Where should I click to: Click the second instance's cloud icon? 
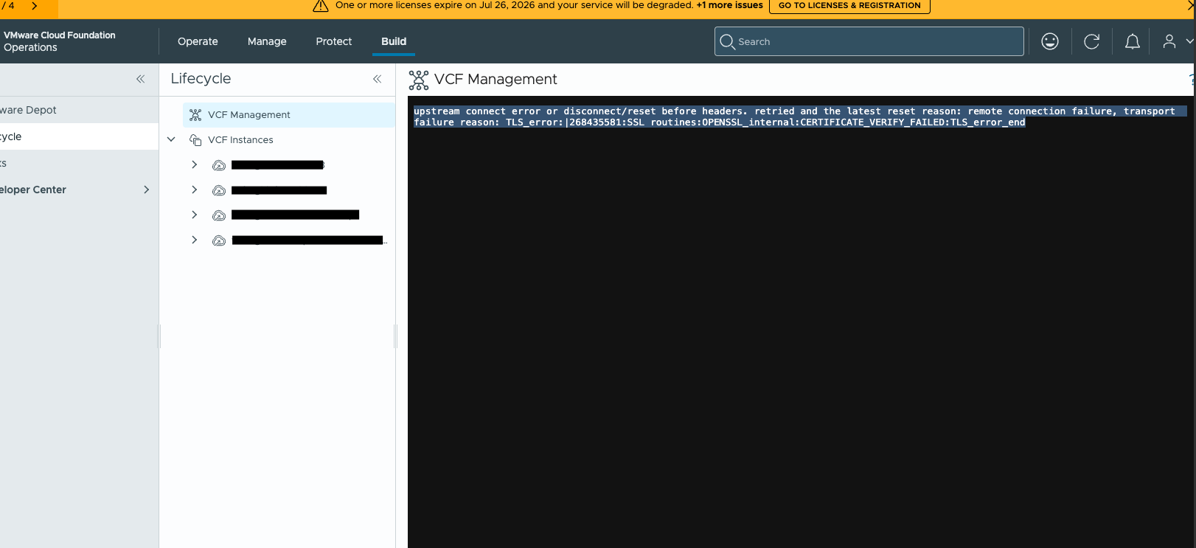point(219,190)
